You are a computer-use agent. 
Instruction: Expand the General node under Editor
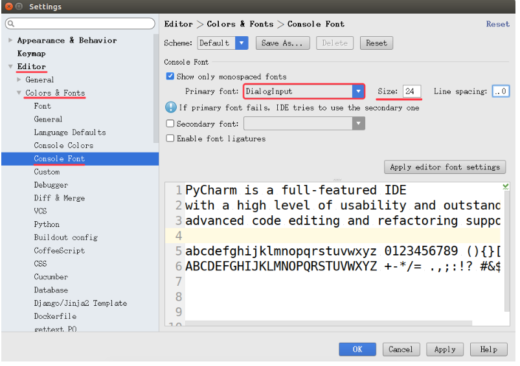click(19, 80)
